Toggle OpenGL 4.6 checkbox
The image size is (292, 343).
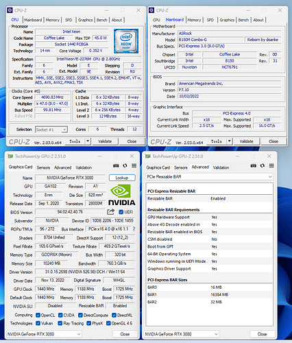[x=108, y=323]
